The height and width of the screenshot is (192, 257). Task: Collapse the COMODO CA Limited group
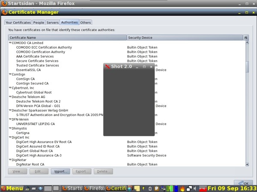[x=10, y=43]
